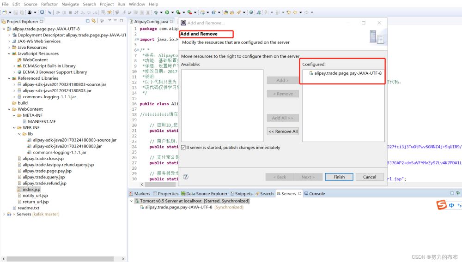Open the Refactor menu
The height and width of the screenshot is (262, 462).
49,4
